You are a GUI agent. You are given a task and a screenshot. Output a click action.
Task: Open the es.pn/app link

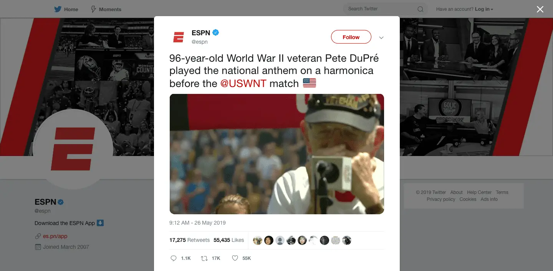tap(55, 236)
